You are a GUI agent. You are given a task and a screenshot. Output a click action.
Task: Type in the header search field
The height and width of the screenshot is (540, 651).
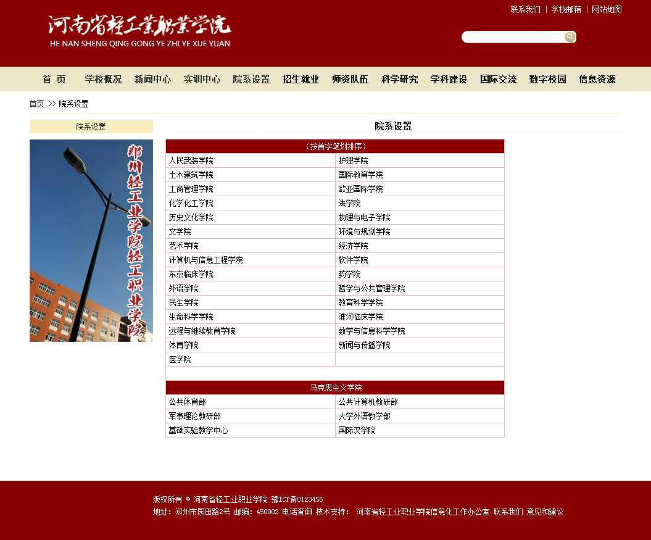(512, 37)
